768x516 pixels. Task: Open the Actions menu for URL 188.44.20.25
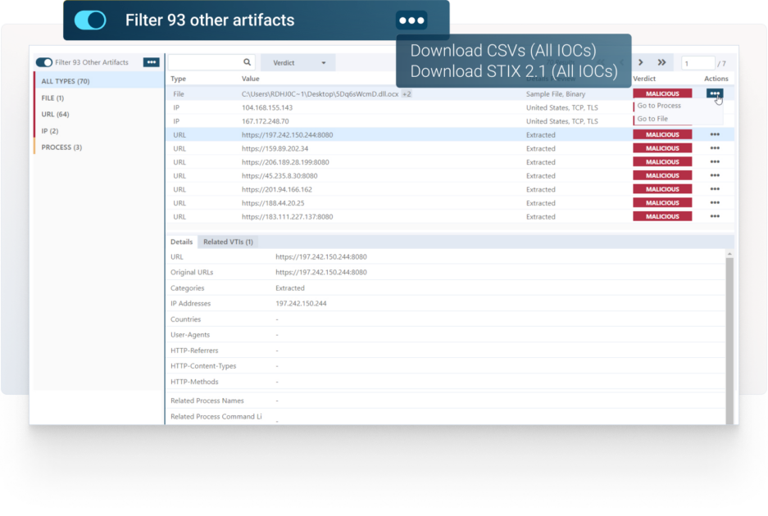pyautogui.click(x=716, y=202)
